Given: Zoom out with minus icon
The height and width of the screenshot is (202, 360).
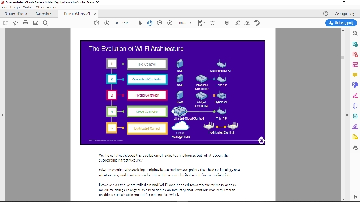Looking at the screenshot, I should click(160, 23).
